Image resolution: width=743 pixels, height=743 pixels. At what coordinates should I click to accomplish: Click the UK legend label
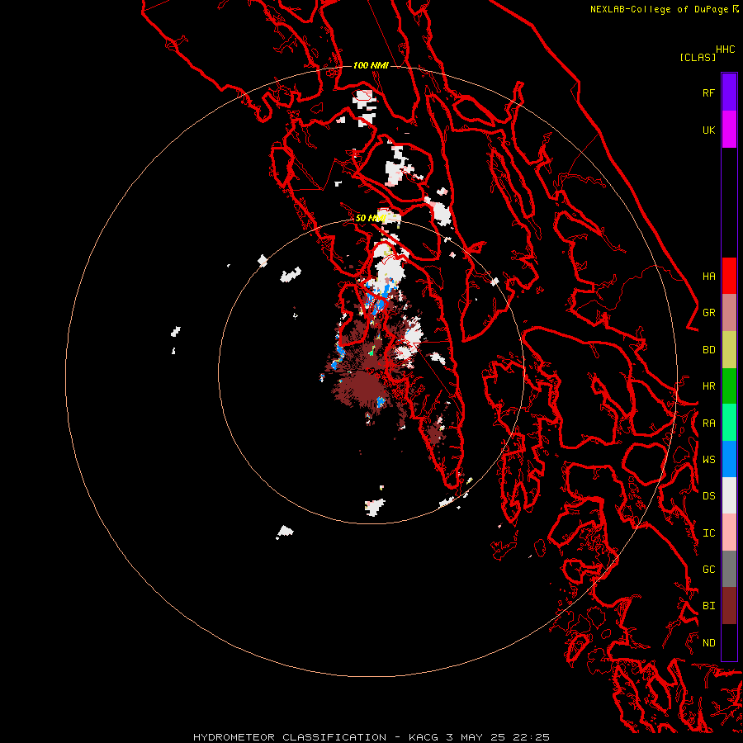pyautogui.click(x=708, y=130)
